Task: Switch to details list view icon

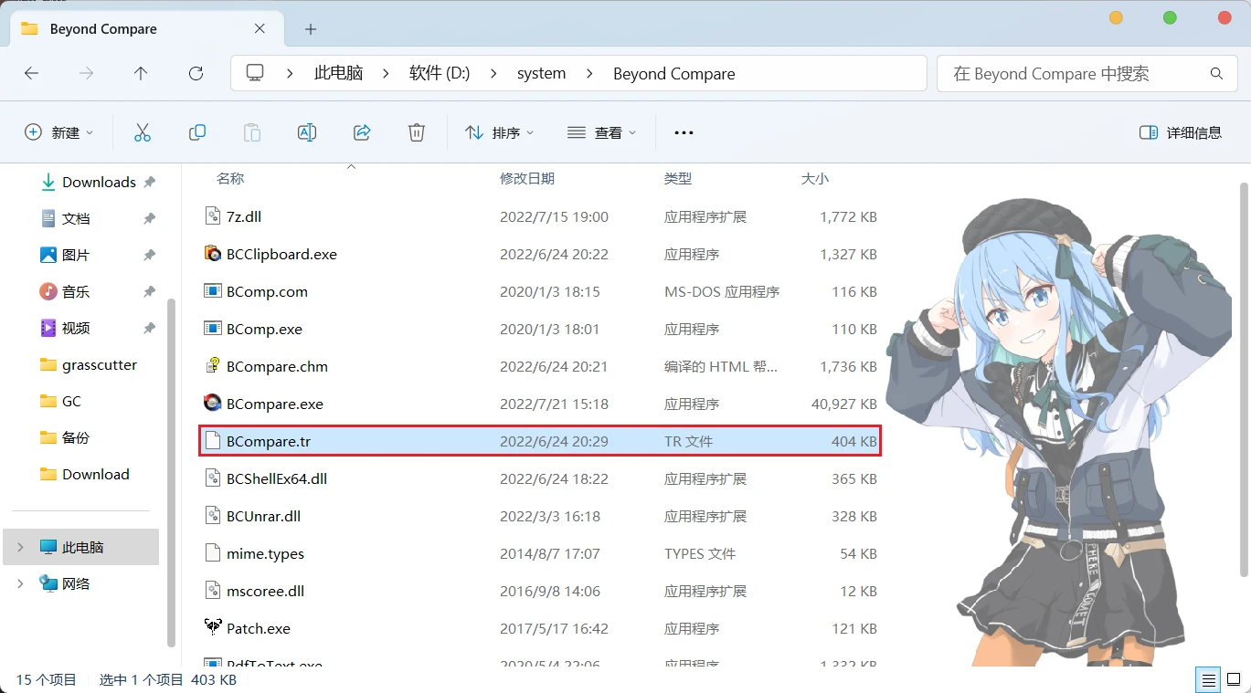Action: tap(1209, 679)
